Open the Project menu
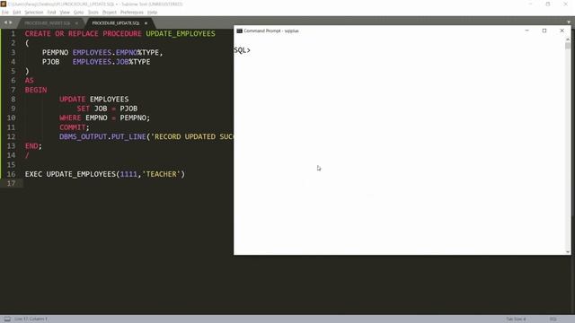This screenshot has height=323, width=575. click(110, 12)
